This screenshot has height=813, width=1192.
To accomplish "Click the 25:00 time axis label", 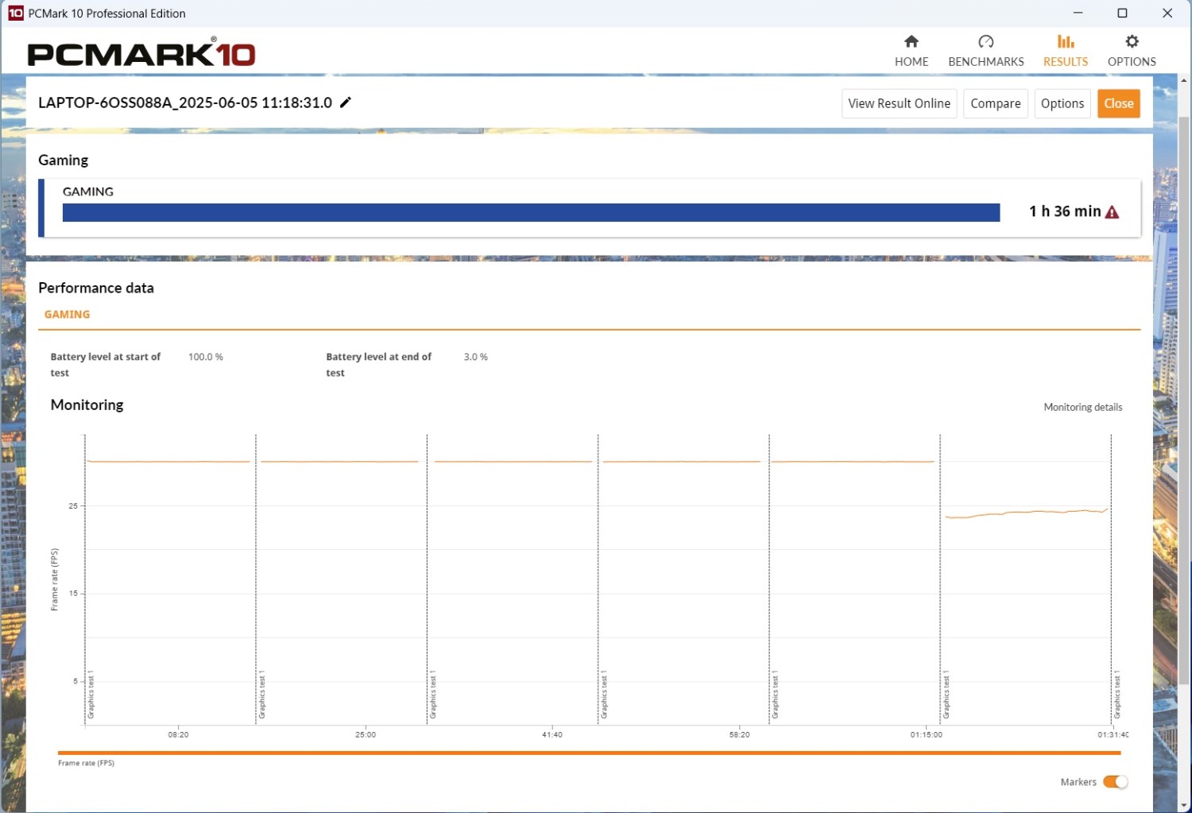I will click(x=366, y=734).
